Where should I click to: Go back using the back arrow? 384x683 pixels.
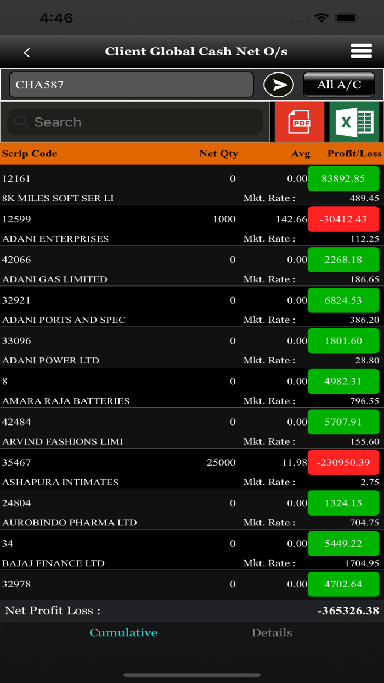pyautogui.click(x=27, y=52)
